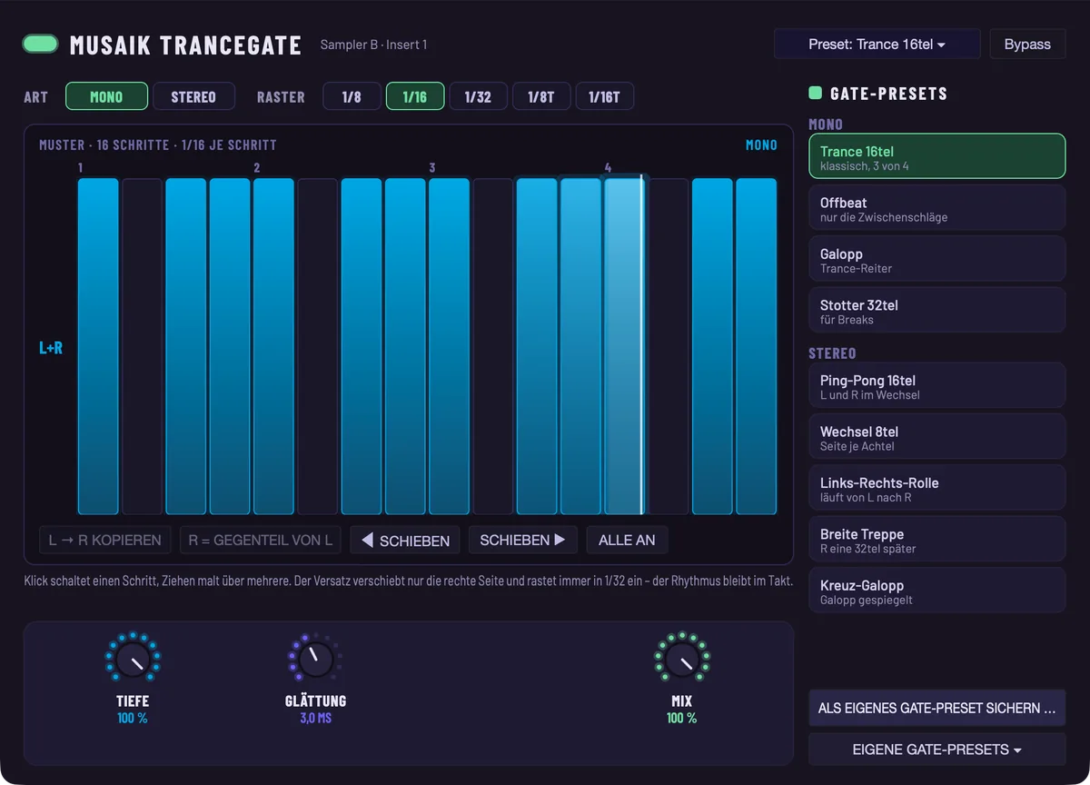Toggle the step under beat marker 3
The image size is (1090, 785).
[449, 346]
